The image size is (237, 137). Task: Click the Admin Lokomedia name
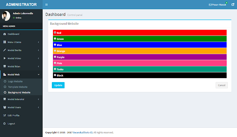point(23,13)
